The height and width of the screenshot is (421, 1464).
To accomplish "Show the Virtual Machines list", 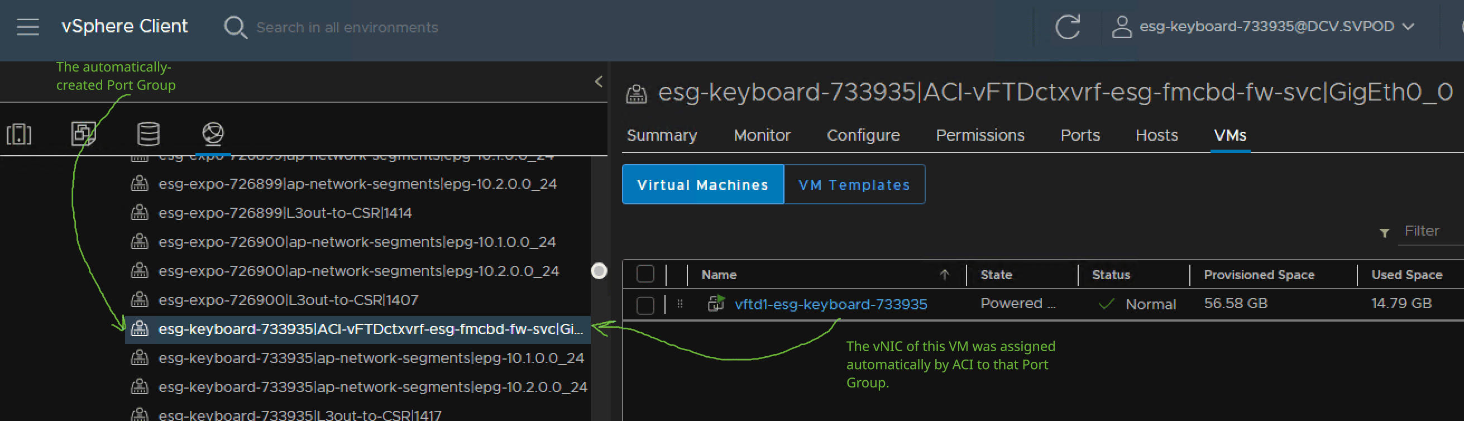I will click(x=703, y=185).
